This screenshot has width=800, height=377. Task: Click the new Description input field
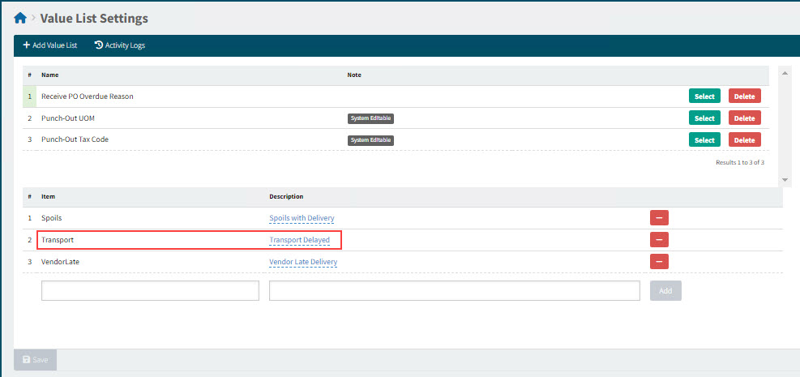tap(454, 291)
